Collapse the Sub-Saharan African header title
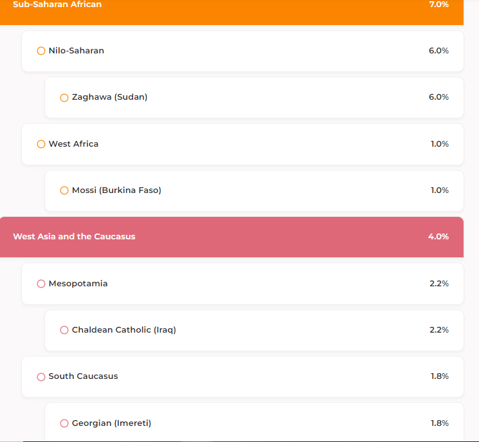 pos(57,5)
